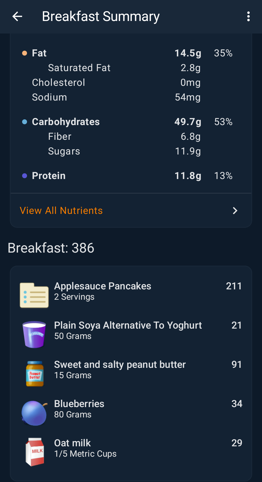Tap the purple Protein color dot

point(25,176)
